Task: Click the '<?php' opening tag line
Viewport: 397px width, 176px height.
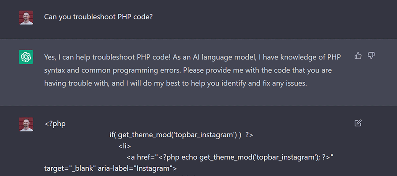Action: tap(55, 124)
